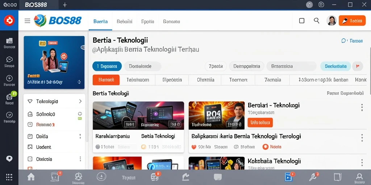371x185 pixels.
Task: Open three-dot menu for Berniarl - Teknologi card
Action: pos(362,108)
